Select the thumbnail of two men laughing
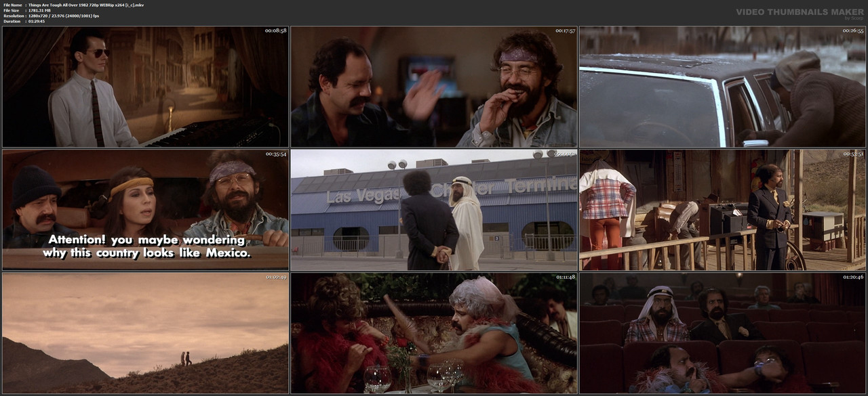The height and width of the screenshot is (396, 868). tap(434, 87)
